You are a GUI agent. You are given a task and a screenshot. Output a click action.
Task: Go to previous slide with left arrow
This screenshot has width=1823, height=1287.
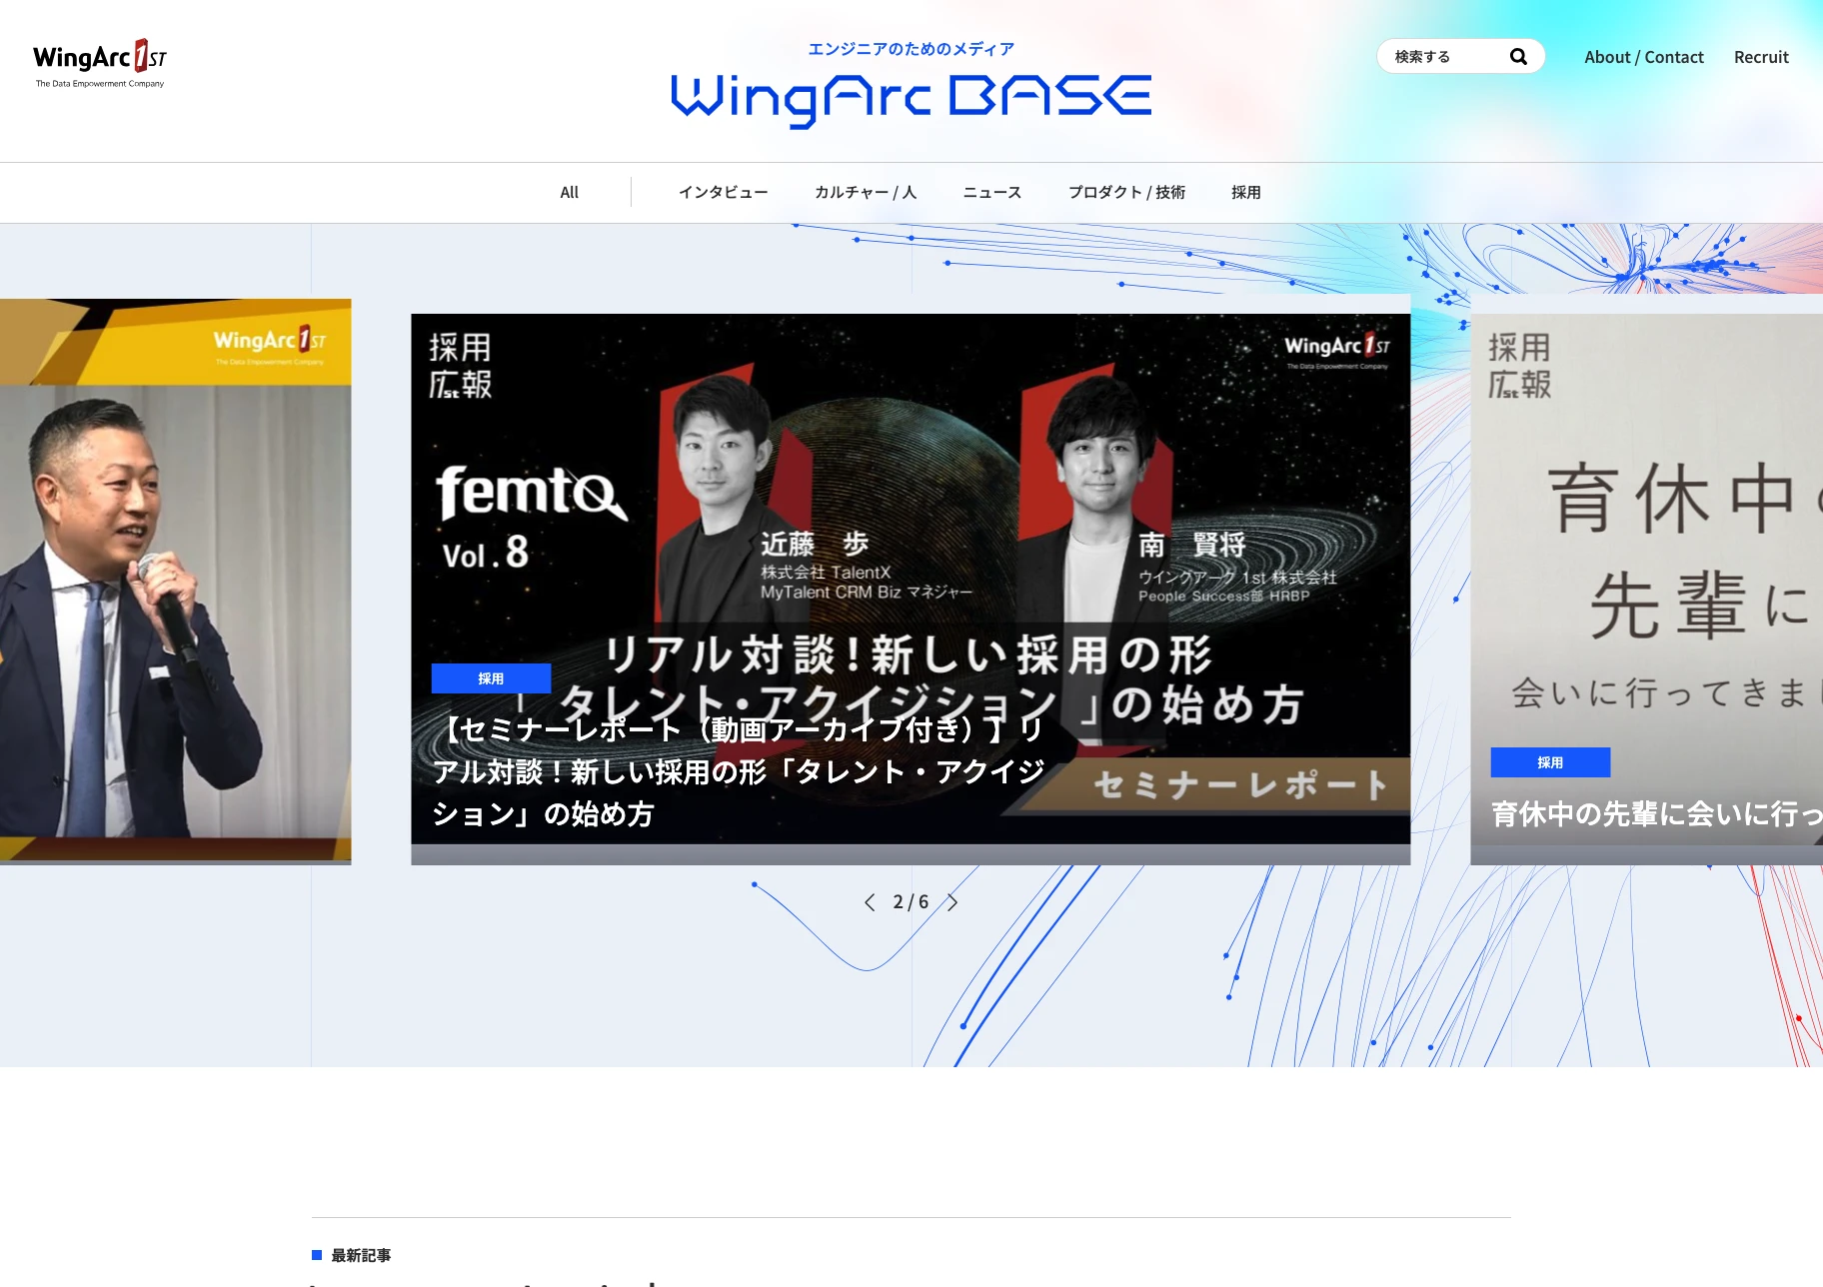pyautogui.click(x=870, y=902)
